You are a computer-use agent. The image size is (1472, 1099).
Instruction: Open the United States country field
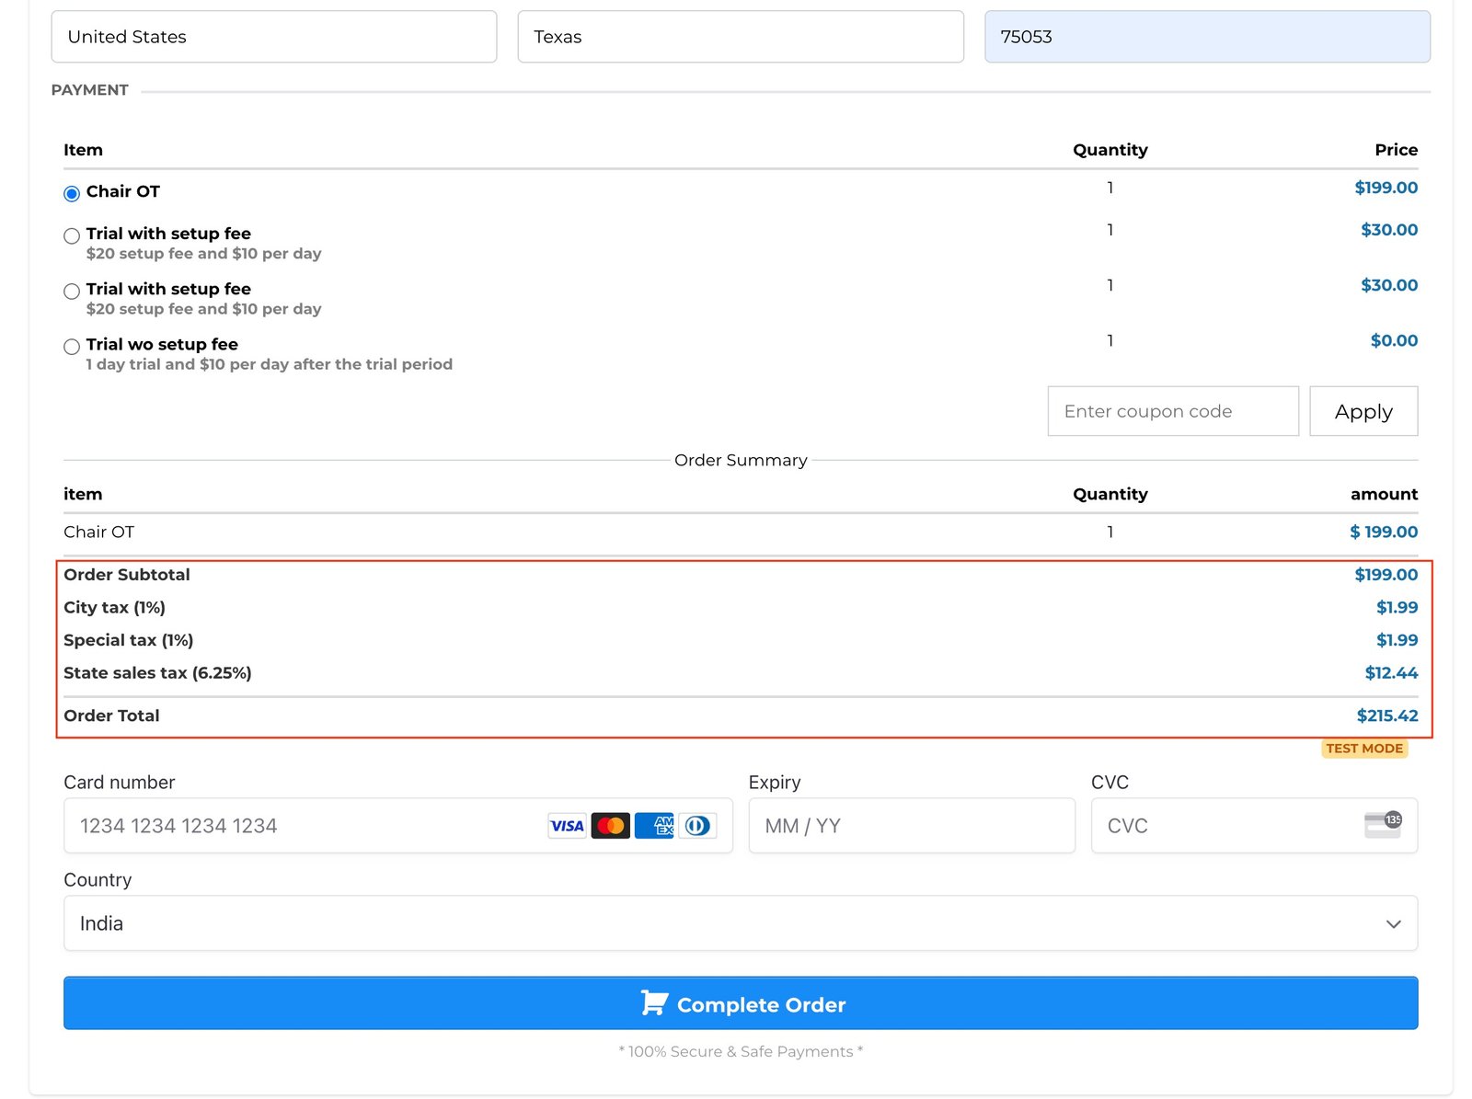(273, 37)
